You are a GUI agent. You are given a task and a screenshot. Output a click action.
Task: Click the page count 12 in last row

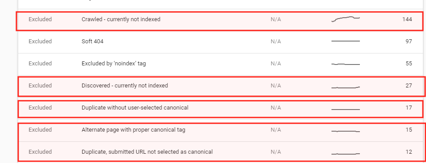pos(409,152)
